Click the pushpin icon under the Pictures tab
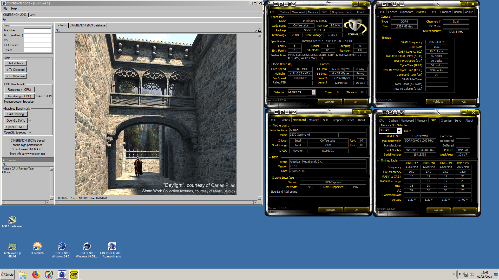Screen dimensions: 499x280 (x=58, y=30)
